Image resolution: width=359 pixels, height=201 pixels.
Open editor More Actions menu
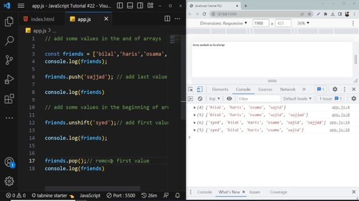coord(177,18)
